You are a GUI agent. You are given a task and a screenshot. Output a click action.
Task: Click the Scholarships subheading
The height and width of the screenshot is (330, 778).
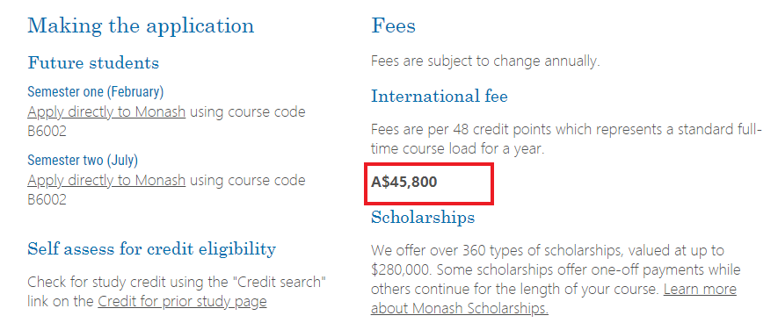pos(423,217)
